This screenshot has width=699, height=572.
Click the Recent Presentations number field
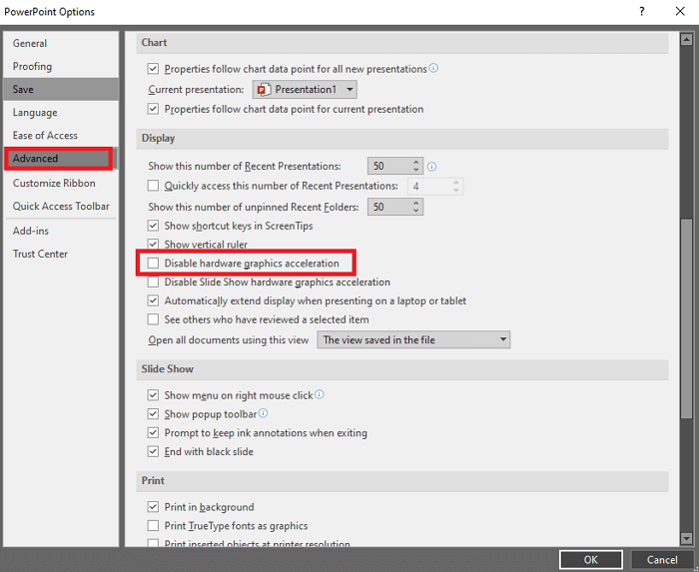pyautogui.click(x=390, y=166)
